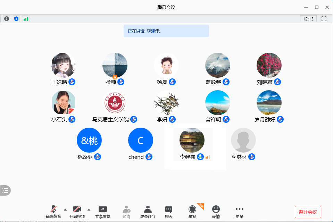333x222 pixels.
Task: Open the chat (聊天) window
Action: click(x=168, y=212)
